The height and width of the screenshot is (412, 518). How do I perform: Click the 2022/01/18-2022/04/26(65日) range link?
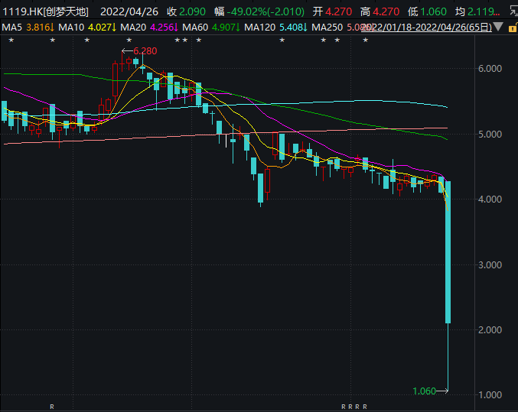pyautogui.click(x=426, y=27)
